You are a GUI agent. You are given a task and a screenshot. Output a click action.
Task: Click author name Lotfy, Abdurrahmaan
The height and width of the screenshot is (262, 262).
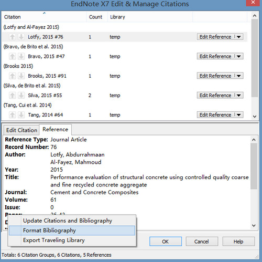78,154
